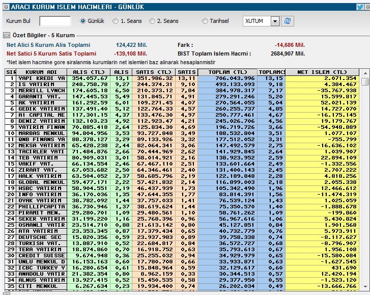Select the UNLU MENKUL D row
370x295 pixels.
[x=182, y=262]
